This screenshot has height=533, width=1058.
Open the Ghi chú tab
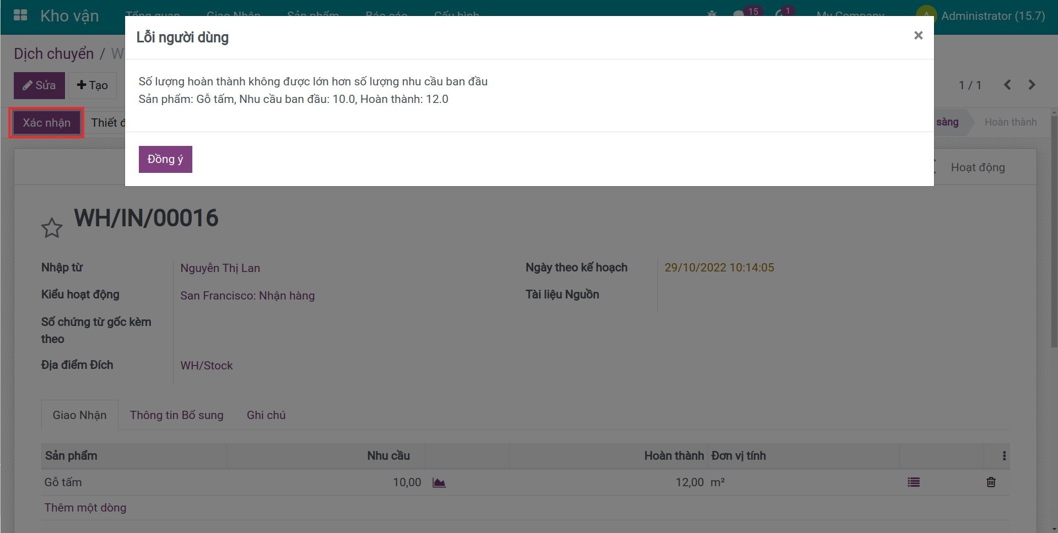point(266,415)
